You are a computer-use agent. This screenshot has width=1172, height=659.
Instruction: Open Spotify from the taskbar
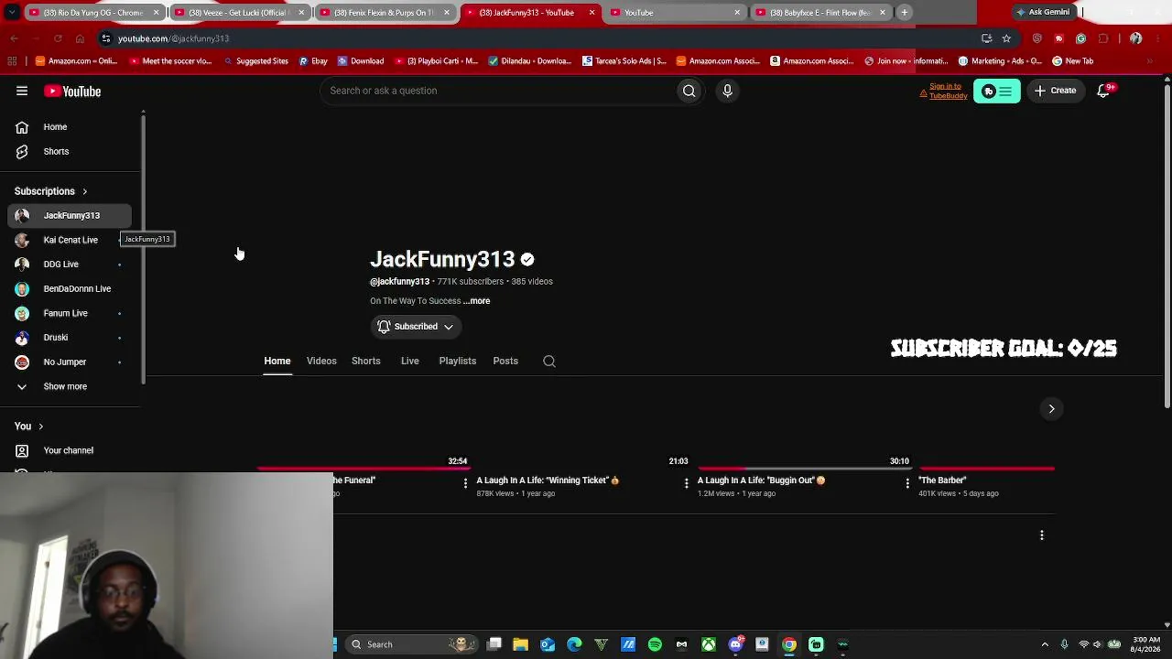click(655, 644)
